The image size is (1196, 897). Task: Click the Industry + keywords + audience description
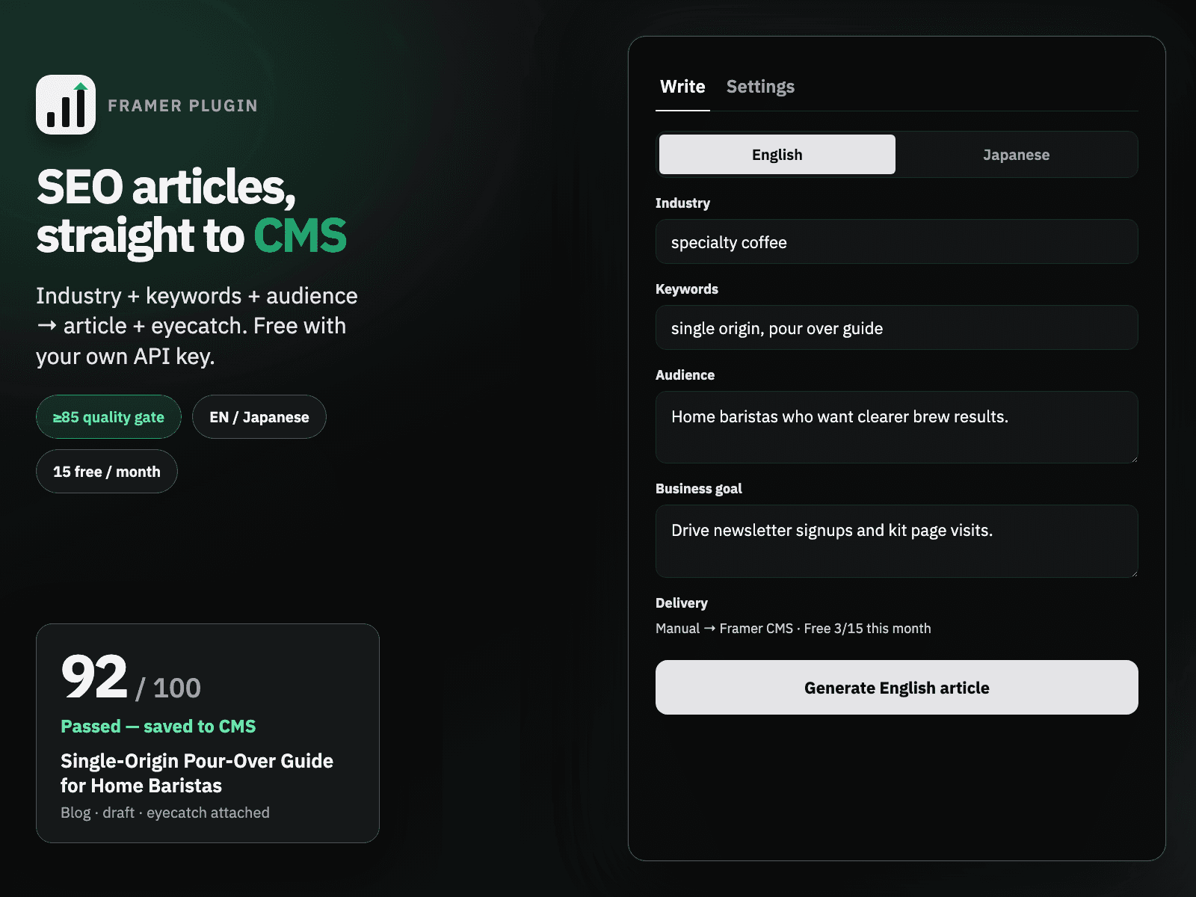[197, 326]
